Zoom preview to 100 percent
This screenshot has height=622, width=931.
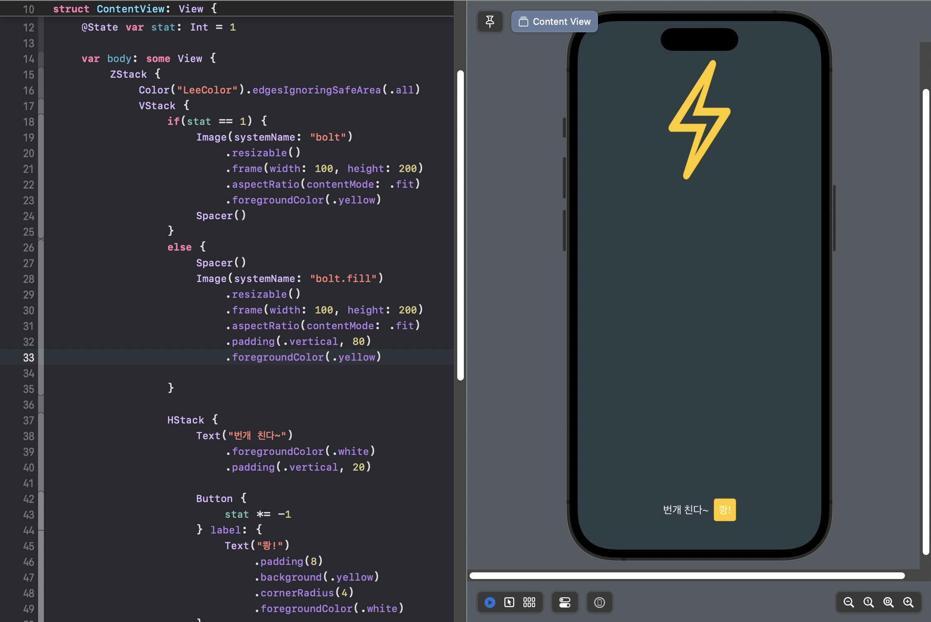click(869, 602)
